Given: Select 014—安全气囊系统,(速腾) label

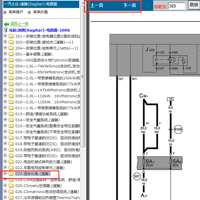Looking at the screenshot, I should tap(37, 120).
